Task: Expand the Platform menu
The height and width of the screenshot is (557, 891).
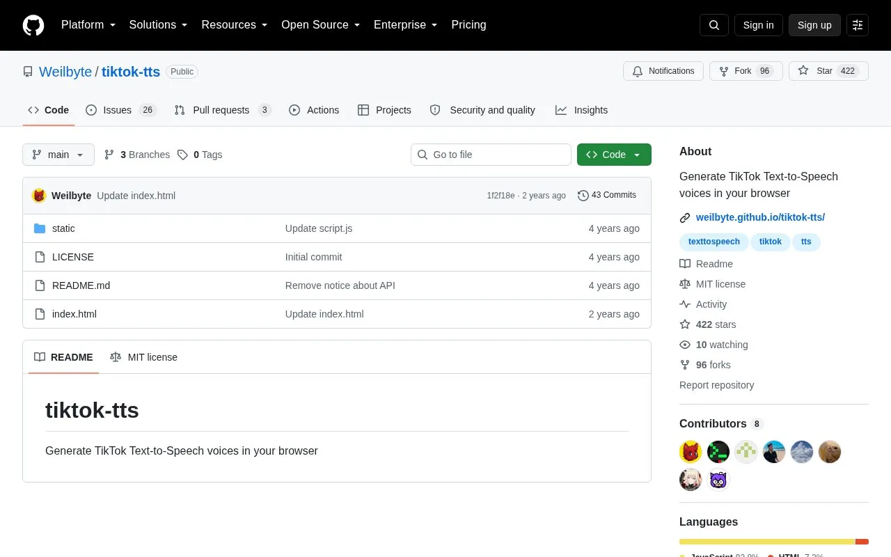Action: point(88,25)
